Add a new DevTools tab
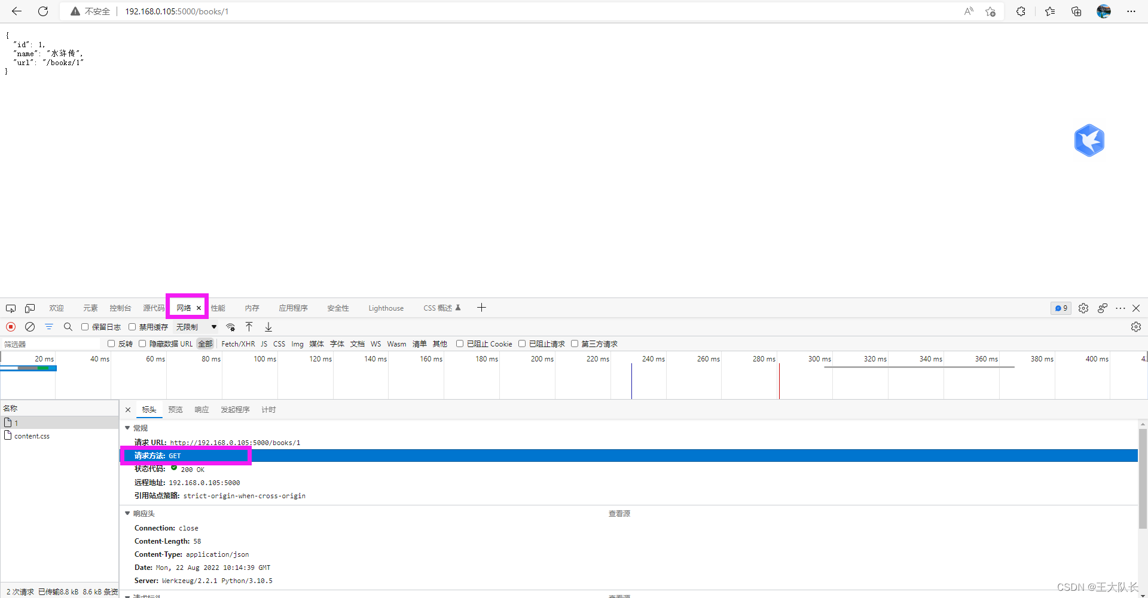Image resolution: width=1148 pixels, height=598 pixels. coord(481,308)
